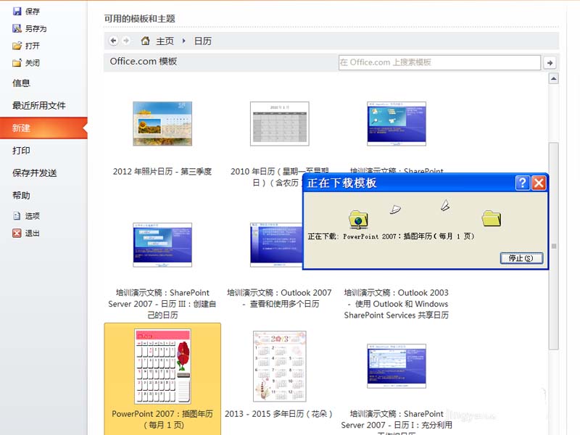Screen dimensions: 580x435
Task: Click the label 培训演示文稿：Outlook 2007
Action: (x=279, y=293)
